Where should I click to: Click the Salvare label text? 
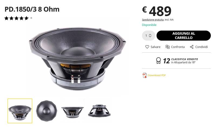[156, 47]
